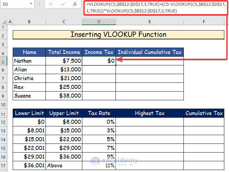
Task: Click the Select All corner triangle
Action: click(x=4, y=22)
